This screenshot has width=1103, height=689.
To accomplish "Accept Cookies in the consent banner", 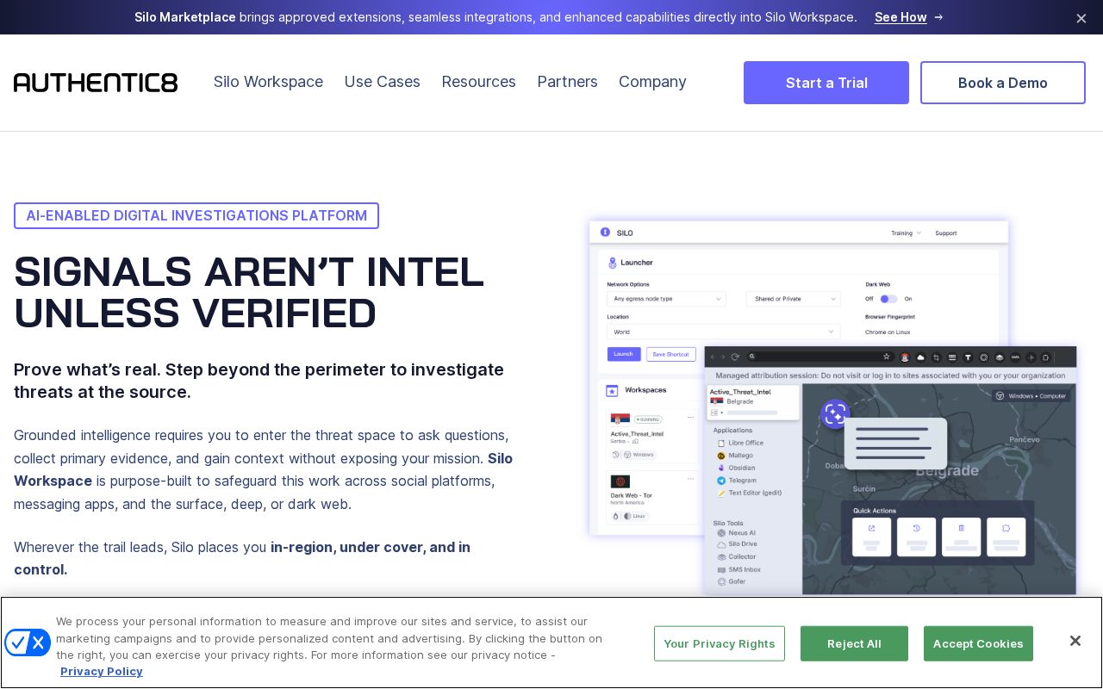I will (x=978, y=643).
